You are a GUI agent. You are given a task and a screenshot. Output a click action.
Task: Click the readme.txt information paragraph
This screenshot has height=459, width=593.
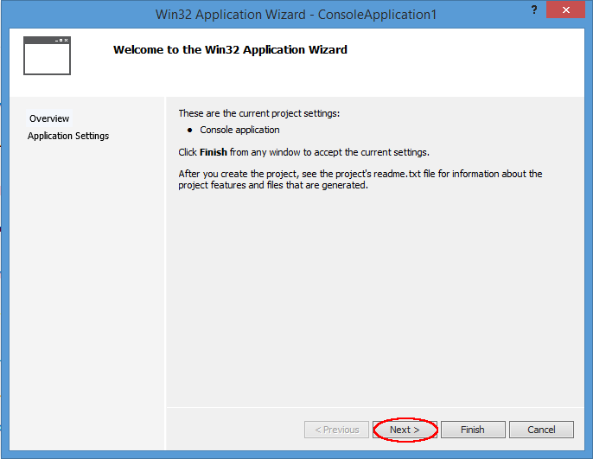[360, 180]
